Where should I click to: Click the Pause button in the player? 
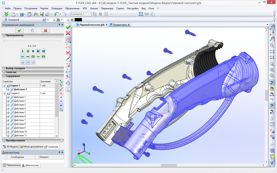28,51
